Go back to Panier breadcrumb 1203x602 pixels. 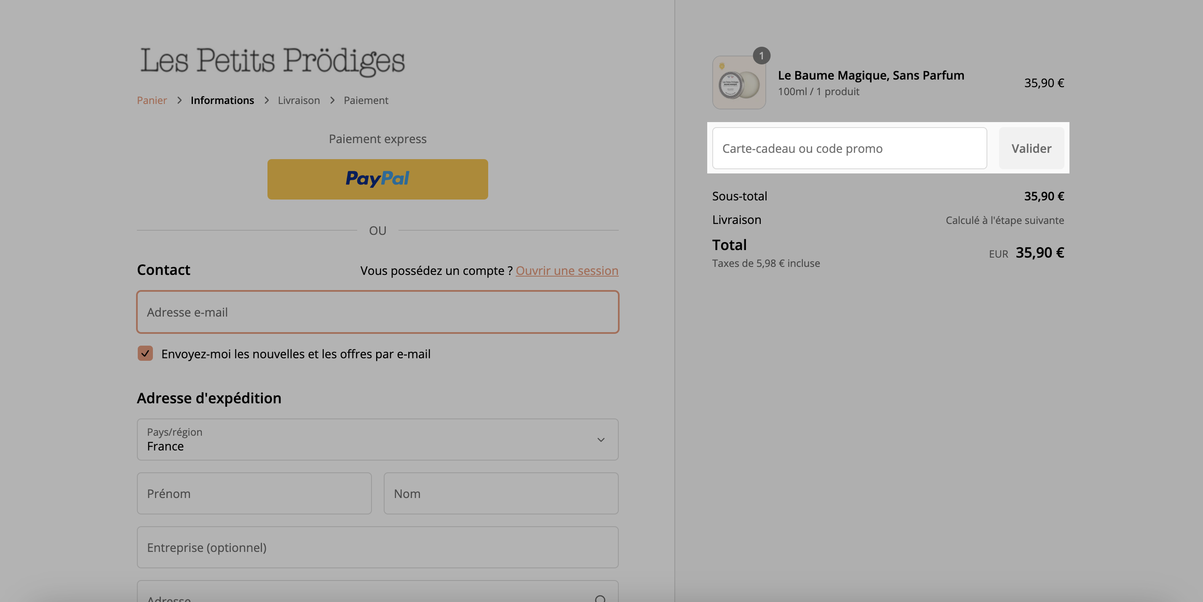[x=152, y=100]
